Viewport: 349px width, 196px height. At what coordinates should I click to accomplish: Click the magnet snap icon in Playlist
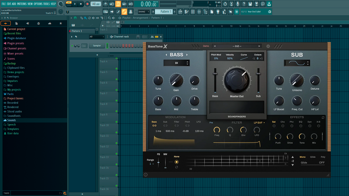[75, 18]
